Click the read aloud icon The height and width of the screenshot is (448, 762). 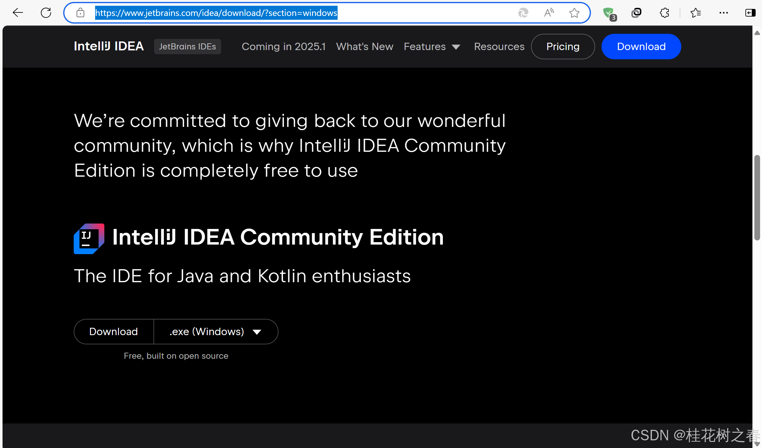(x=549, y=13)
